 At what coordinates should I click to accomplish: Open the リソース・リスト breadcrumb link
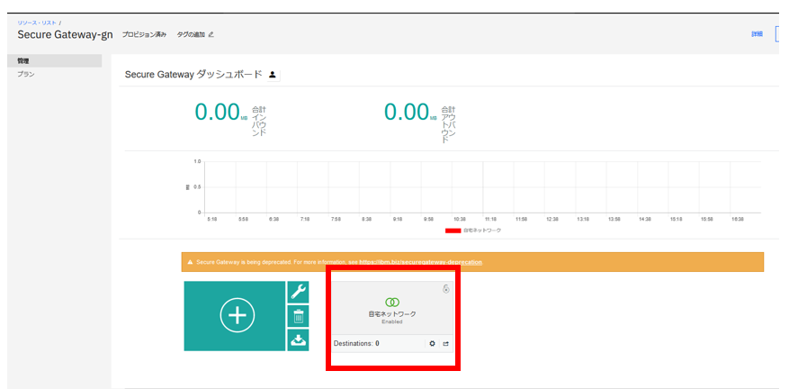pos(37,23)
